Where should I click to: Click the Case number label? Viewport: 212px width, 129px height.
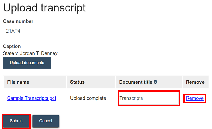tap(18, 21)
